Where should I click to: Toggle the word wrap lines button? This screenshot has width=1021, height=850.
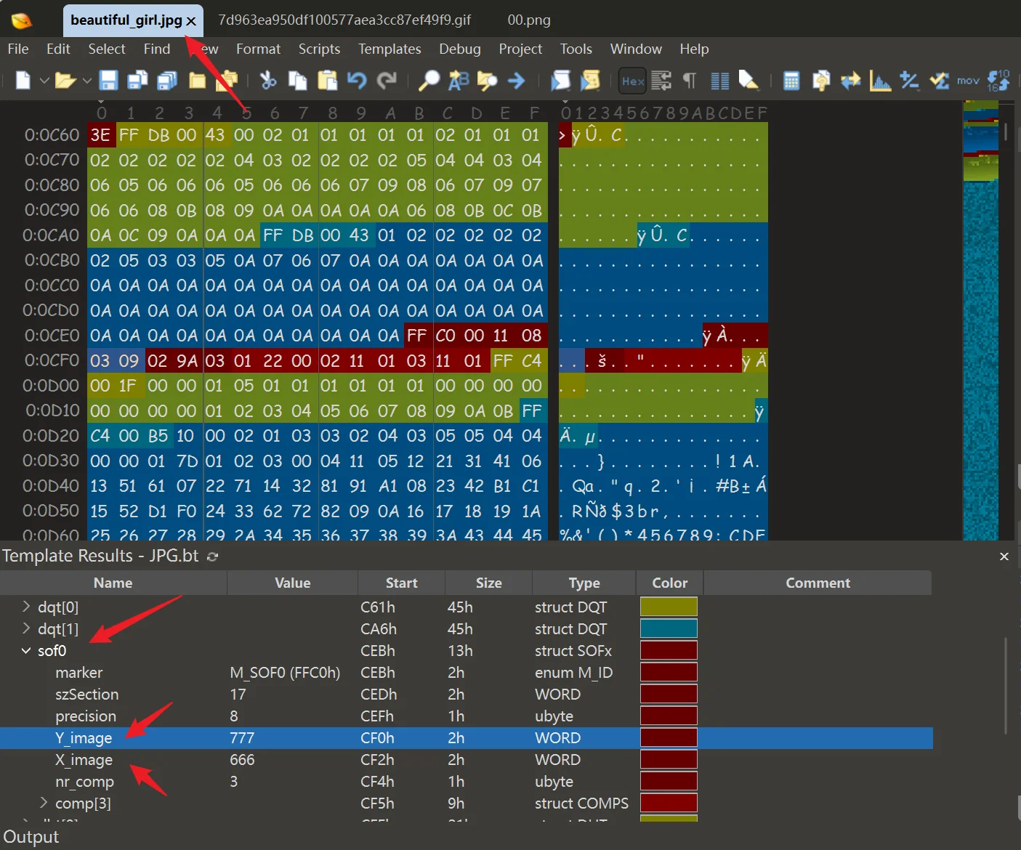pyautogui.click(x=661, y=80)
